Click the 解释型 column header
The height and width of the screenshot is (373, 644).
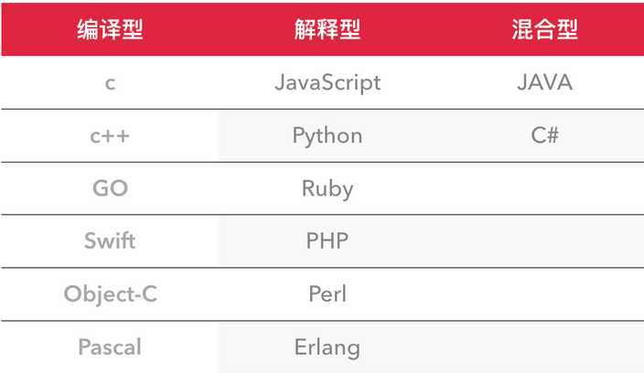coord(327,29)
